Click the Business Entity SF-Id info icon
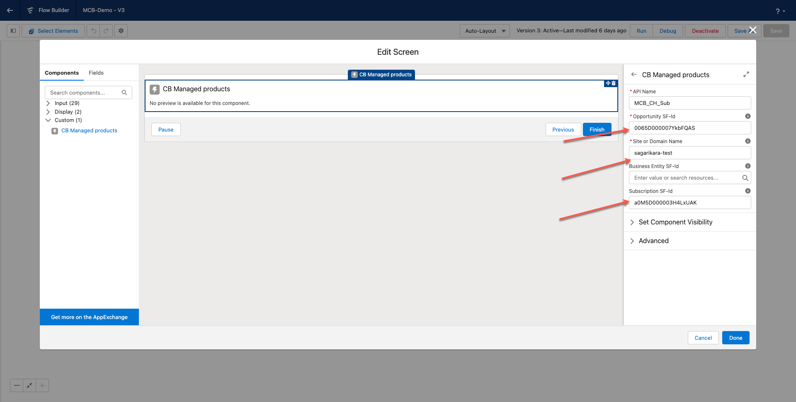The image size is (796, 402). point(747,166)
